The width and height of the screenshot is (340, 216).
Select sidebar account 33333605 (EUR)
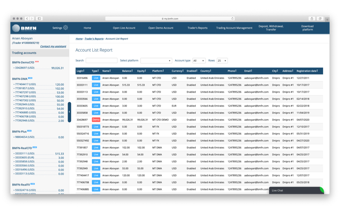[x=24, y=158]
